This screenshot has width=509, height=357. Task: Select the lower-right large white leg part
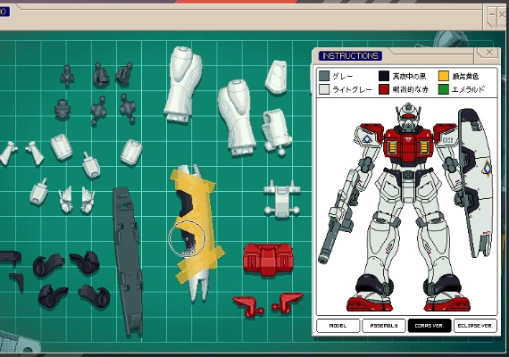[237, 118]
